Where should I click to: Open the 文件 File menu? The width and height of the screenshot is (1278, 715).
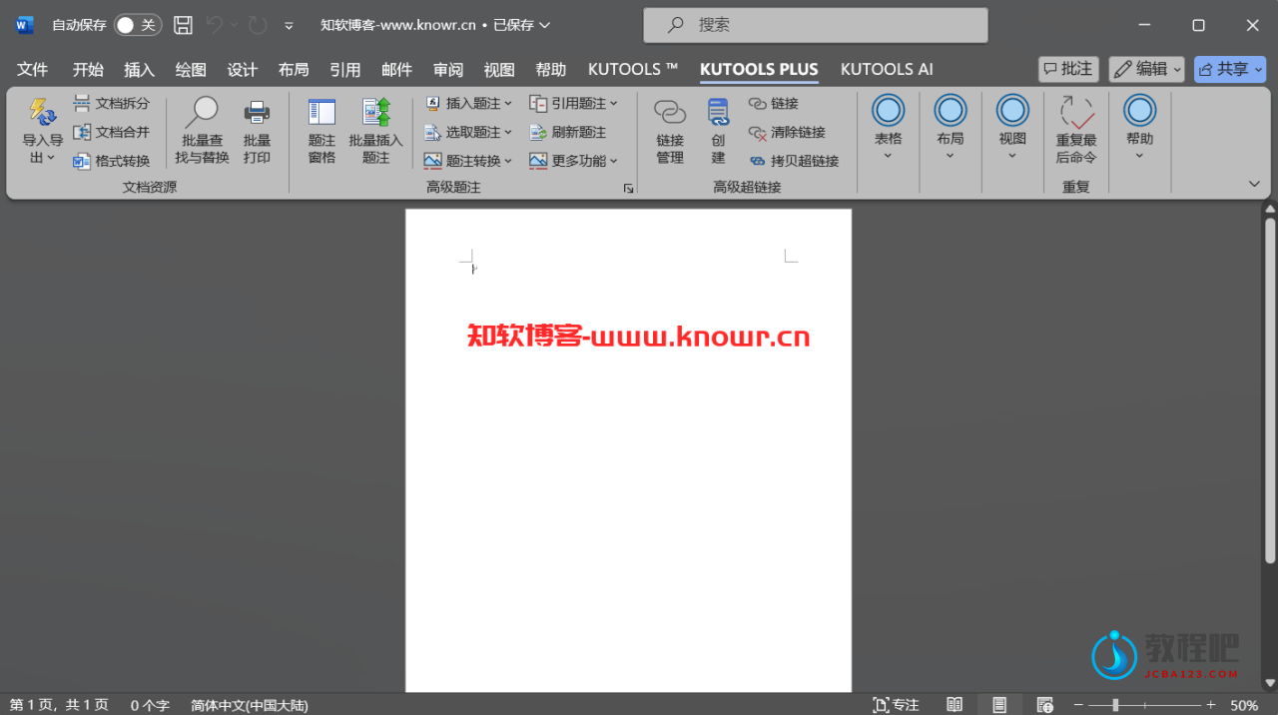33,69
